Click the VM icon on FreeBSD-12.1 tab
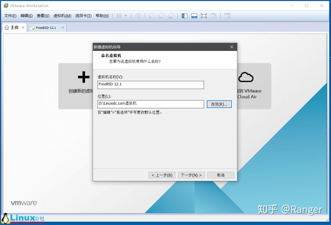The image size is (331, 225). point(32,28)
